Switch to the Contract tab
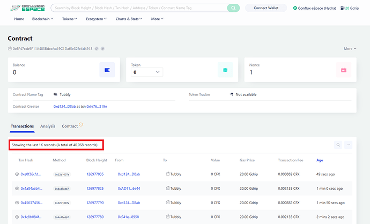The width and height of the screenshot is (370, 224). (70, 126)
